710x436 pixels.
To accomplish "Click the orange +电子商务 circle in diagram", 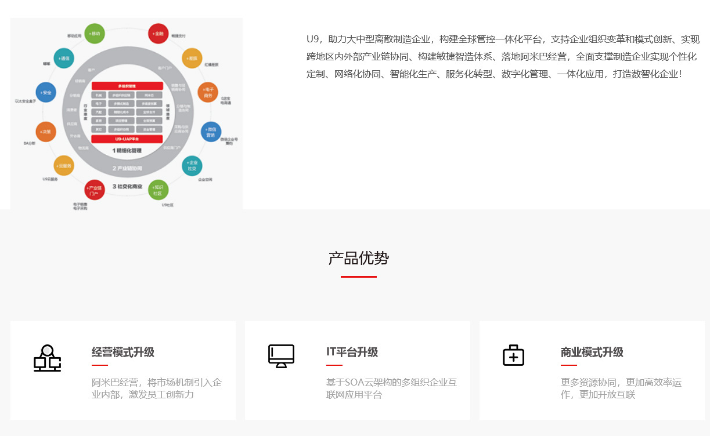I will pos(208,93).
